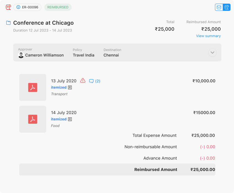Open the View summary link
Viewport: 234px width, 193px height.
(208, 36)
